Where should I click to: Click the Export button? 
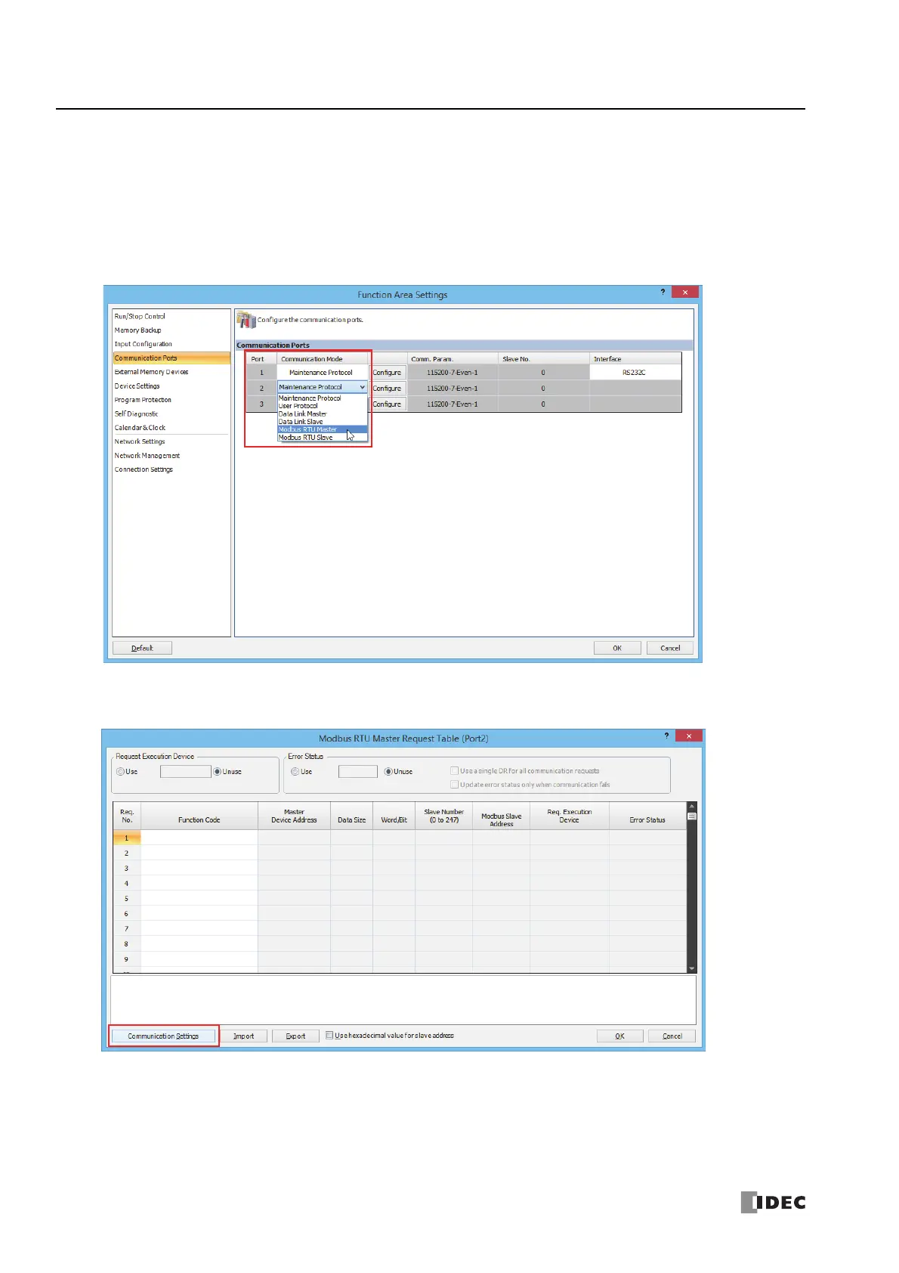(x=295, y=1036)
